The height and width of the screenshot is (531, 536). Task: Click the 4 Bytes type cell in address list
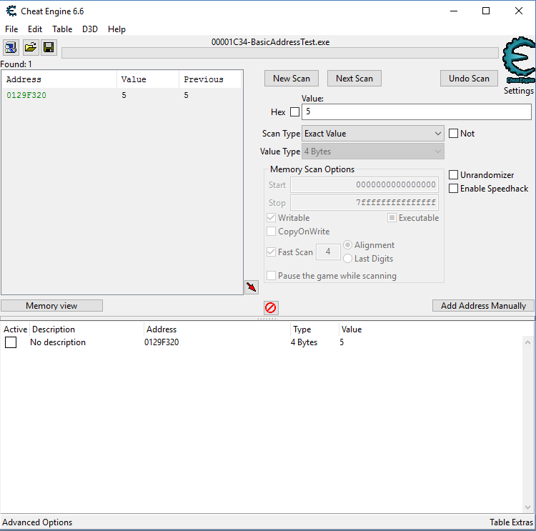pos(304,342)
